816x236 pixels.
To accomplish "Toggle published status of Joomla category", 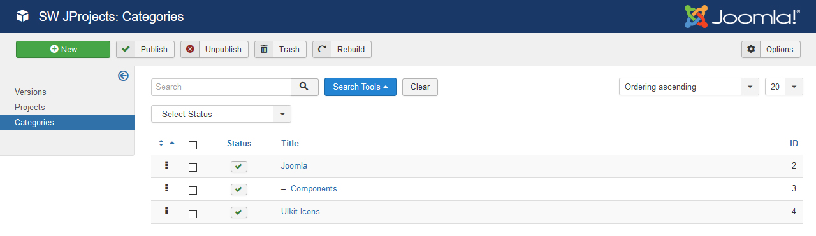I will (239, 167).
